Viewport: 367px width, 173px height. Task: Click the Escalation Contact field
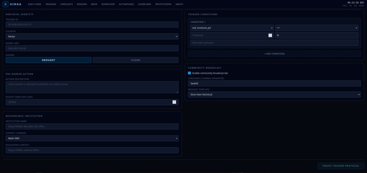[92, 150]
